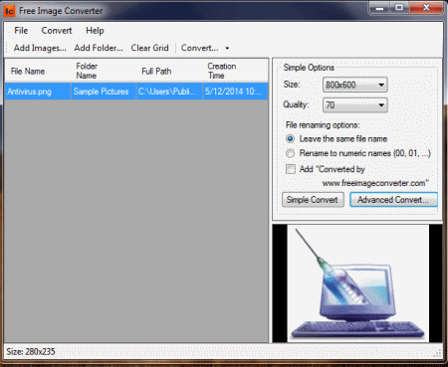
Task: Select the Antivirus.png file name cell
Action: 38,92
